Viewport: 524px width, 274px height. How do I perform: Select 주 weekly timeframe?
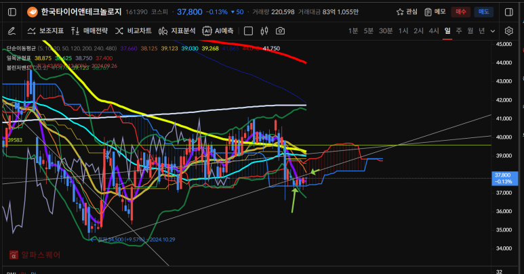(x=459, y=31)
